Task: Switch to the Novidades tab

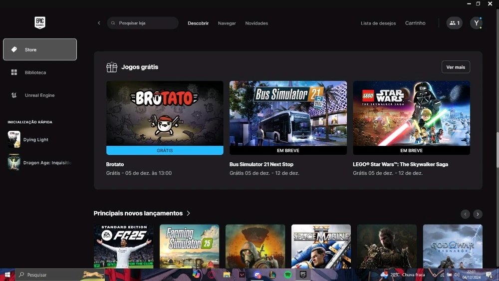Action: 256,23
